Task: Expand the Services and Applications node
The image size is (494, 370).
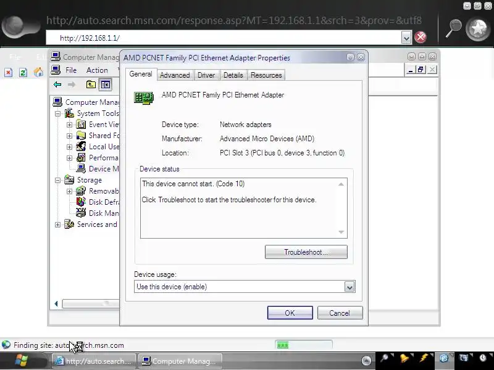Action: coord(57,224)
